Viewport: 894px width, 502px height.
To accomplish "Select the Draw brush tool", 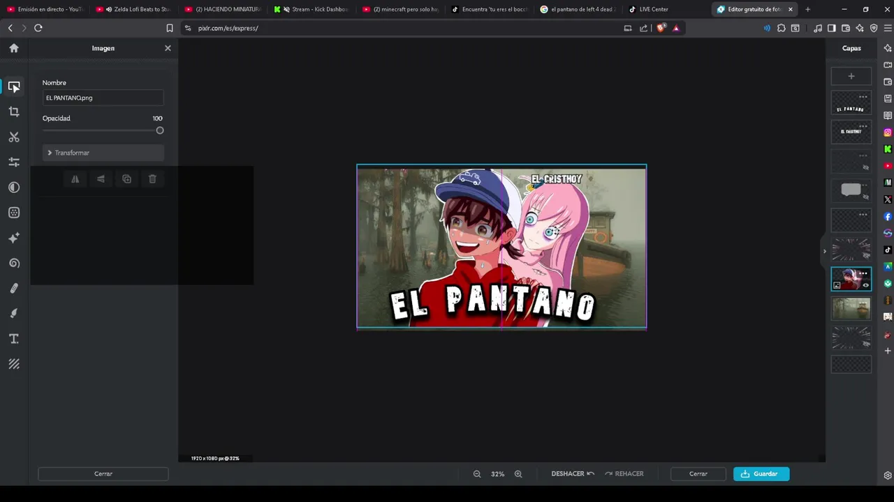I will click(14, 313).
